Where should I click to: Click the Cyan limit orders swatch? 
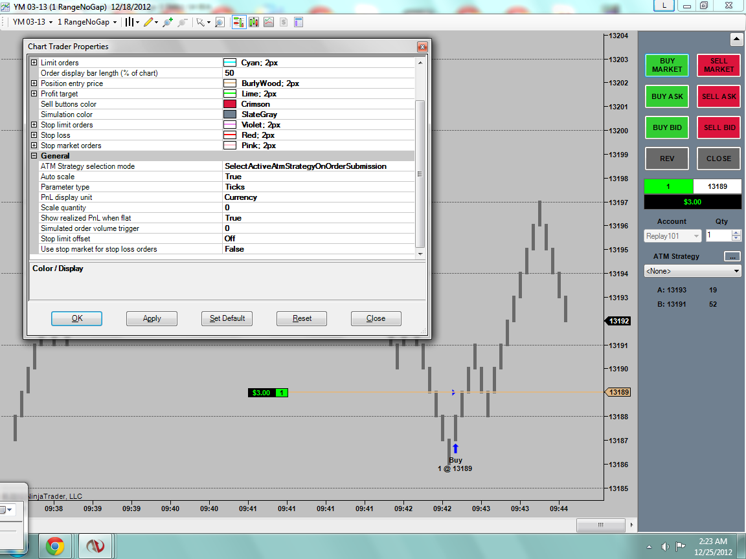click(x=230, y=63)
